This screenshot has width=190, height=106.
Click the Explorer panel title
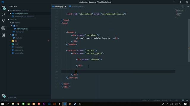click(13, 6)
